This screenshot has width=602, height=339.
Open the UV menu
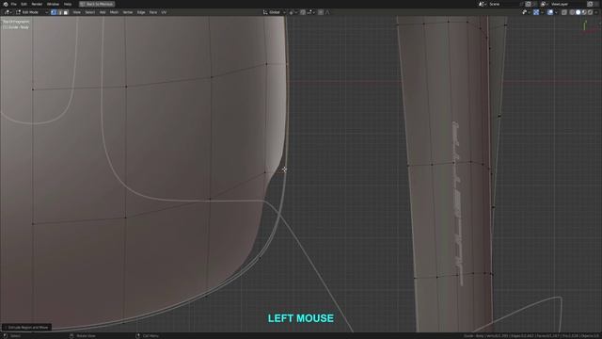pyautogui.click(x=164, y=12)
